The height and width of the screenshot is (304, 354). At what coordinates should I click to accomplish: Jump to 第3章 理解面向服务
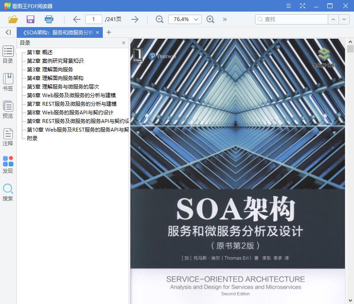(50, 70)
